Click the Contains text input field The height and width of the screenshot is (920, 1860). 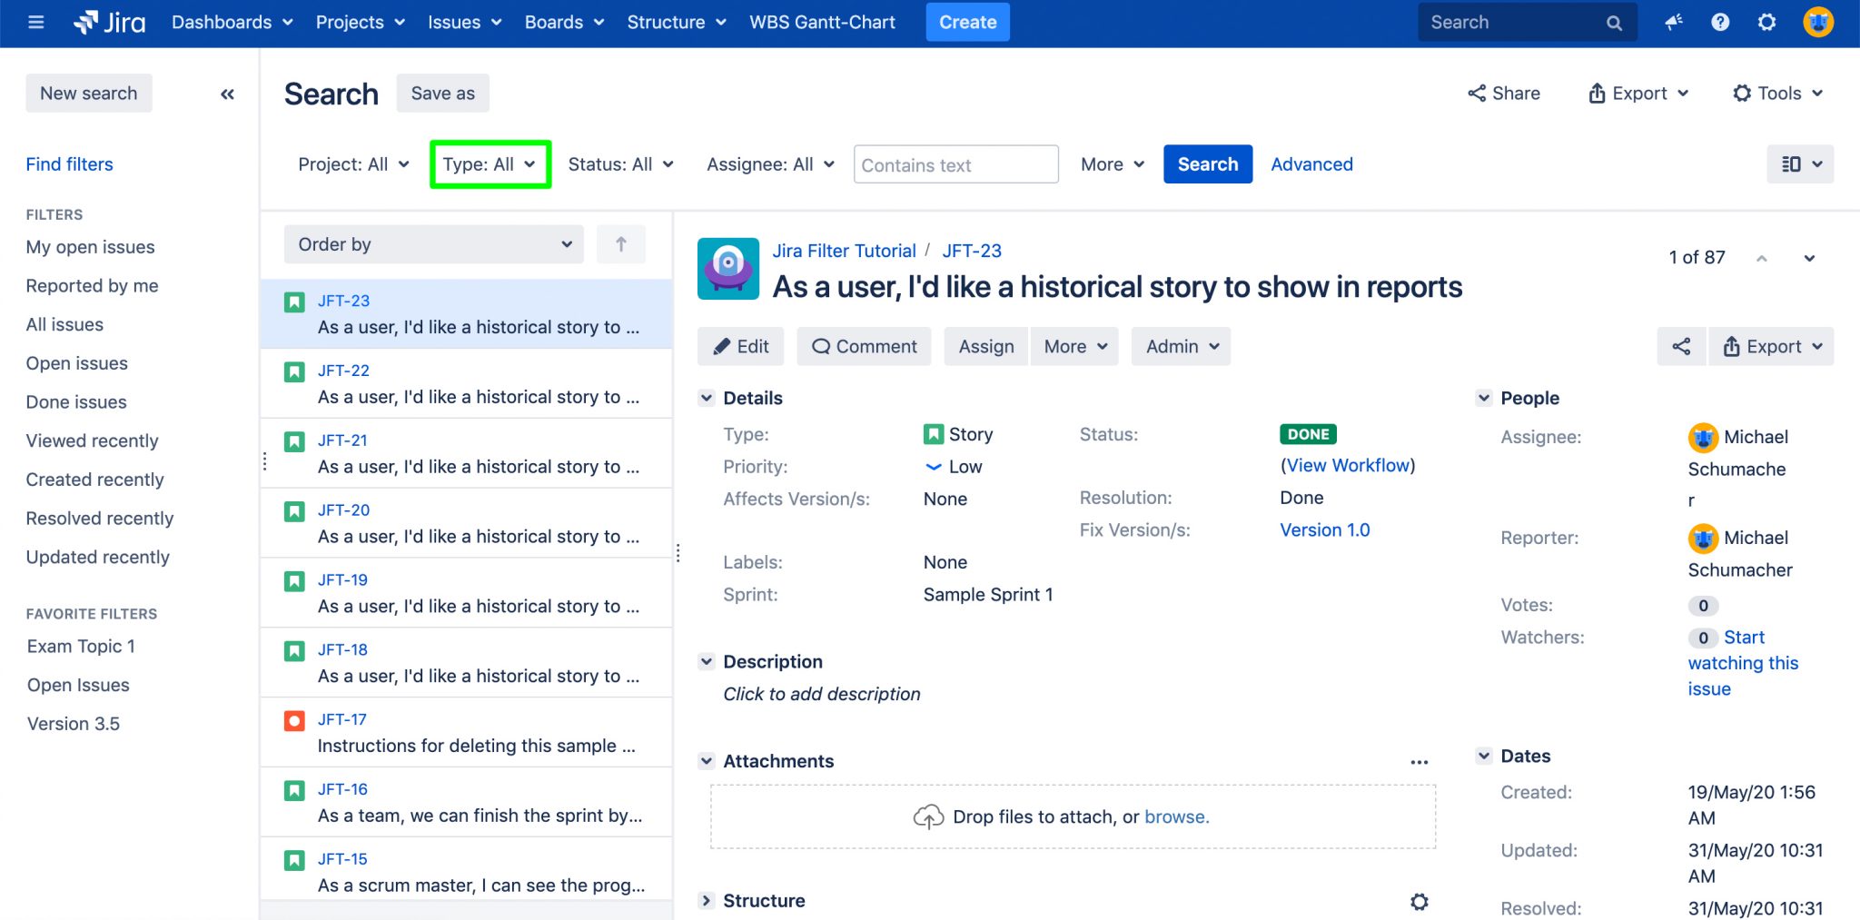(x=955, y=164)
